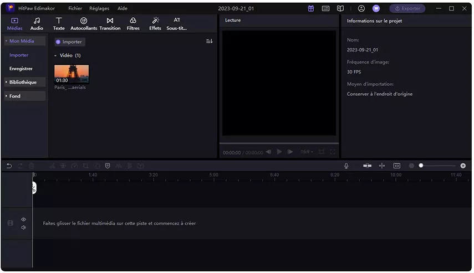Click the purple shopping cart icon

tap(376, 8)
